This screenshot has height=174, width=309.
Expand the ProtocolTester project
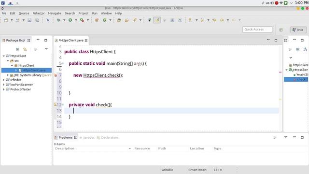pos(4,89)
